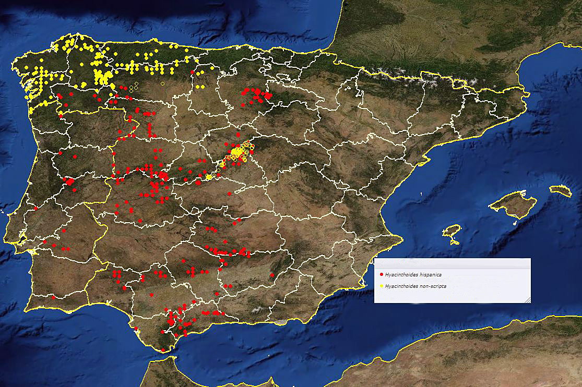Image resolution: width=582 pixels, height=387 pixels.
Task: Click dense yellow marker cluster in central Spain
Action: (237, 152)
